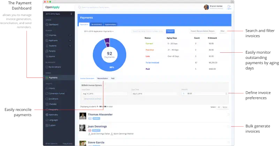Click the Past Due status label
Screen dimensions: 279x146
(150, 50)
